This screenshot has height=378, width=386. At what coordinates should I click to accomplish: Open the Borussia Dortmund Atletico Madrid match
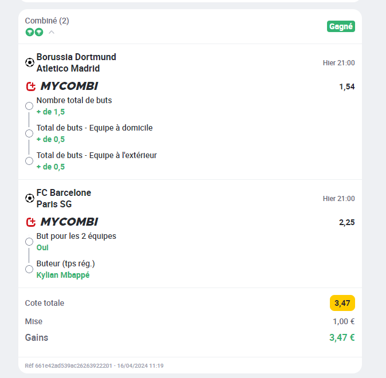pyautogui.click(x=76, y=62)
